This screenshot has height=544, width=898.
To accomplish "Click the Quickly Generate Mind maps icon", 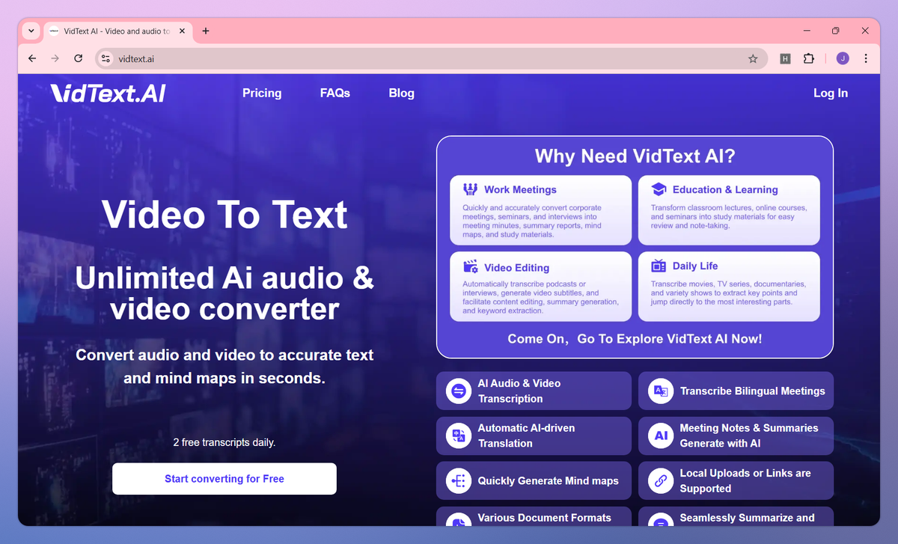I will pyautogui.click(x=458, y=480).
